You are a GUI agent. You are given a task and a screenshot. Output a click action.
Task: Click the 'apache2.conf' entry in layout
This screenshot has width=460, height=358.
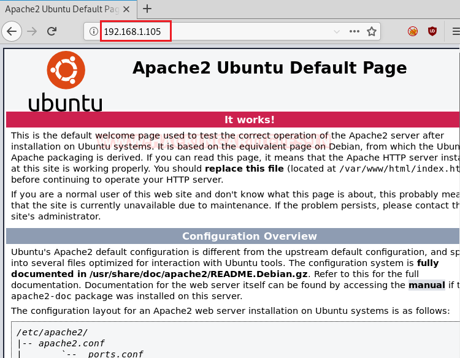tap(71, 343)
